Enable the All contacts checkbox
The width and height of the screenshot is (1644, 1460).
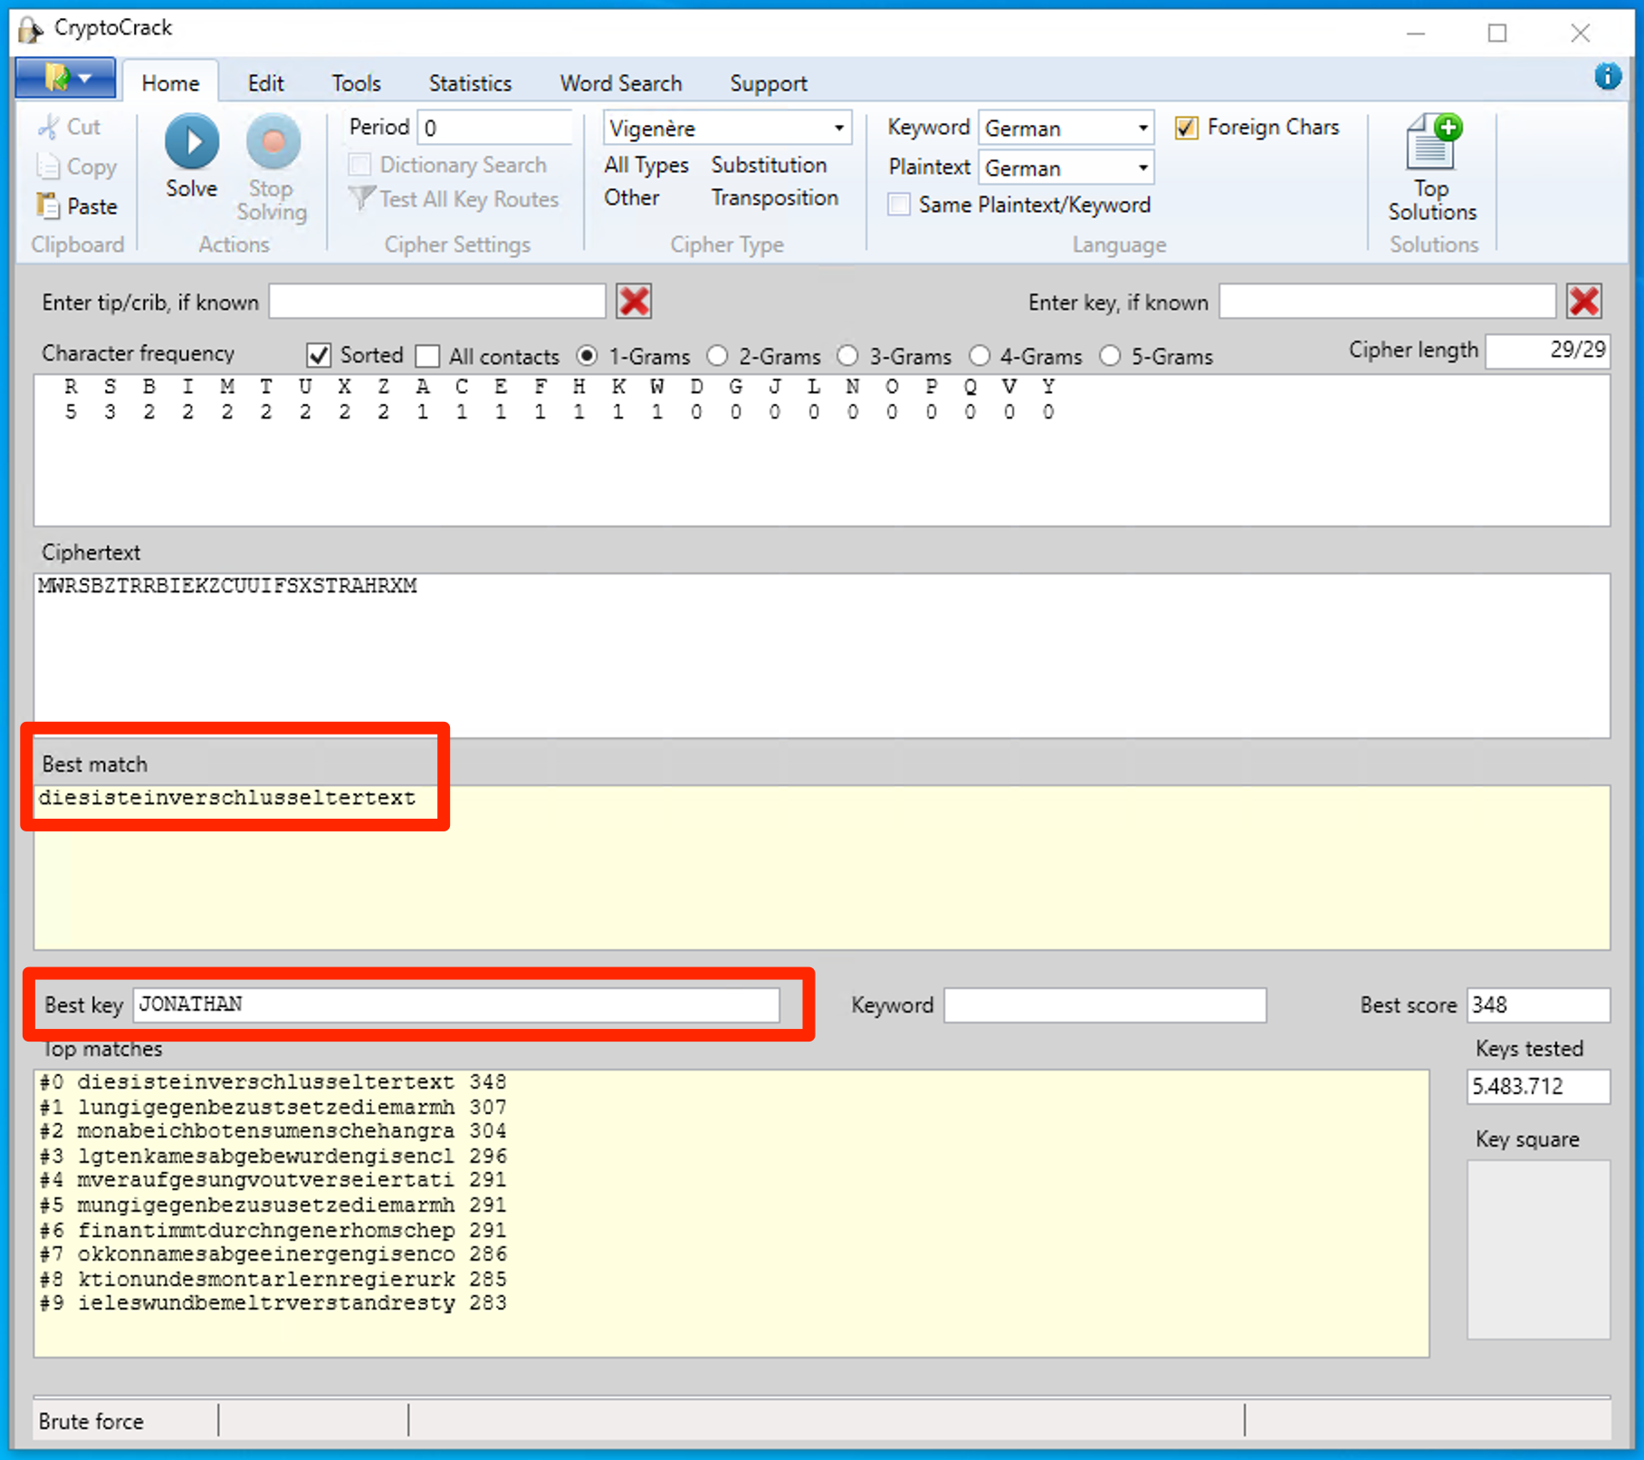[x=427, y=356]
